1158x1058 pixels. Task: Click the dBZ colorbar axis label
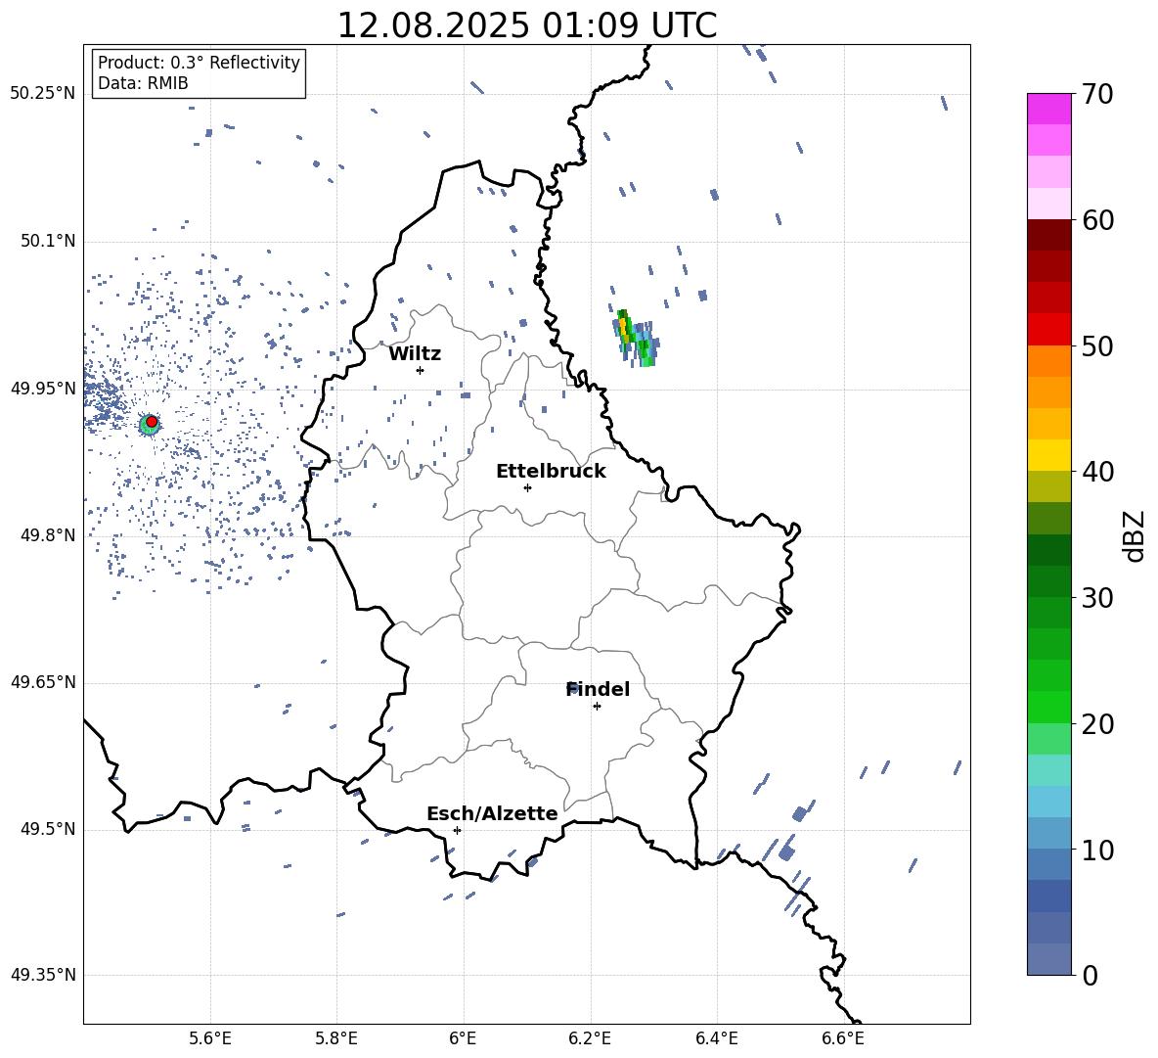pyautogui.click(x=1134, y=535)
